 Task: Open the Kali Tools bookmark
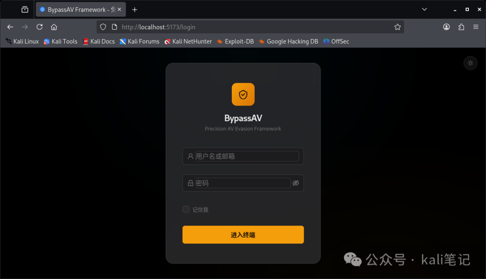pos(60,41)
